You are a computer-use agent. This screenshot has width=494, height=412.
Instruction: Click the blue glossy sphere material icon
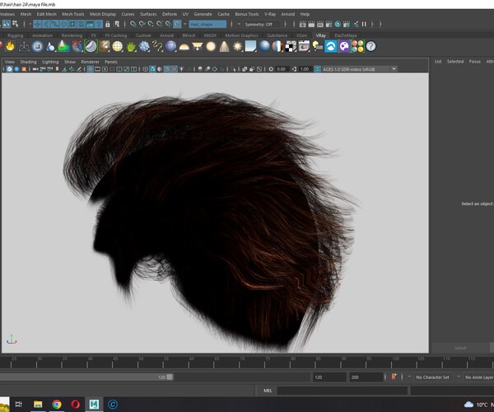click(x=264, y=47)
